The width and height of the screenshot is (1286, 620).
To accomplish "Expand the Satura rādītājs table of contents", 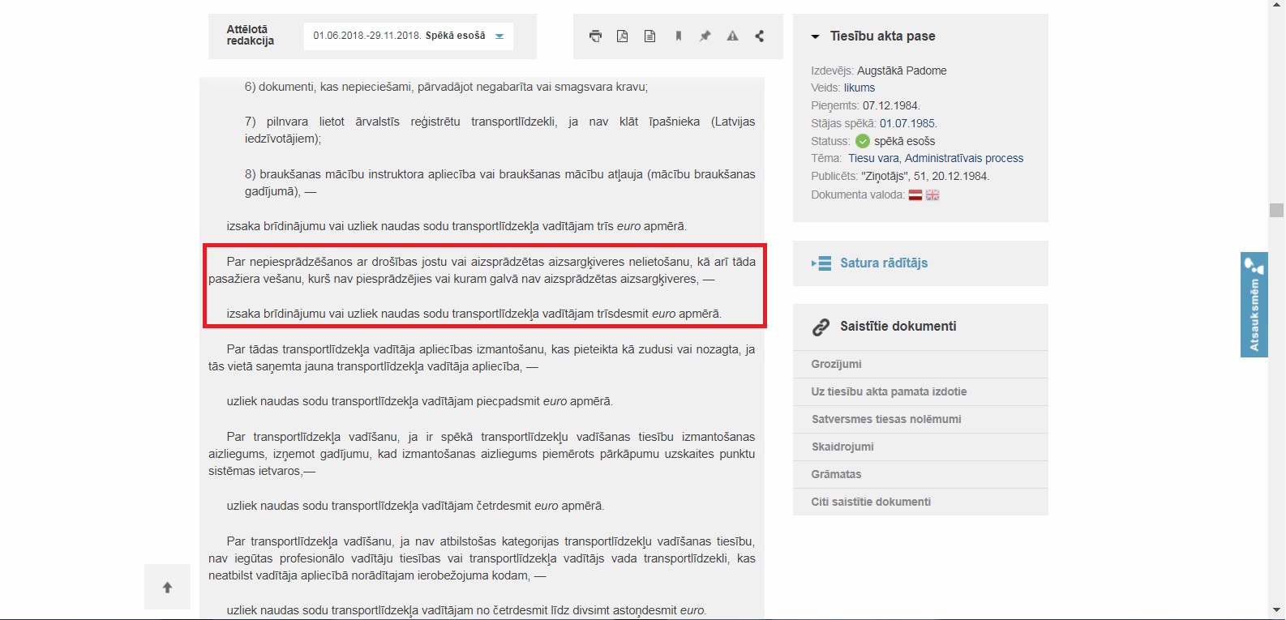I will click(883, 263).
